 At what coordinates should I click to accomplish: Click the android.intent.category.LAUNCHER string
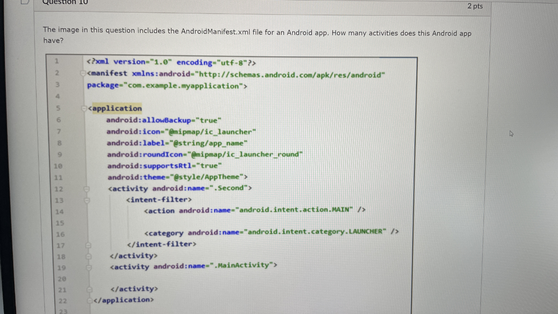[315, 232]
